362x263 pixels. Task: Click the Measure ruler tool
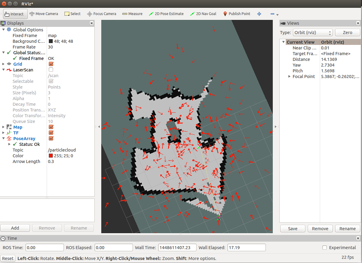click(x=132, y=14)
